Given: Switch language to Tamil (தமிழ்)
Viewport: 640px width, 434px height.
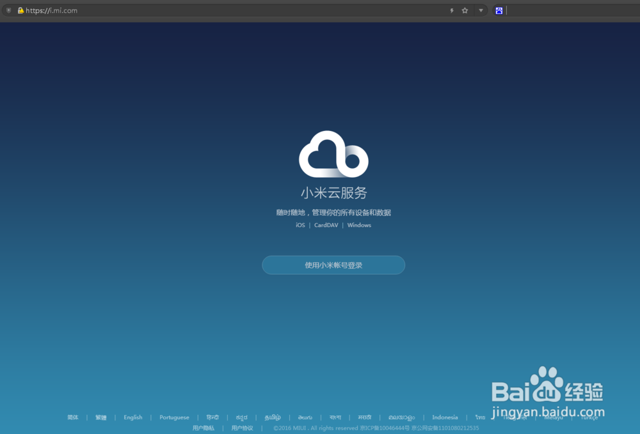Looking at the screenshot, I should tap(273, 417).
